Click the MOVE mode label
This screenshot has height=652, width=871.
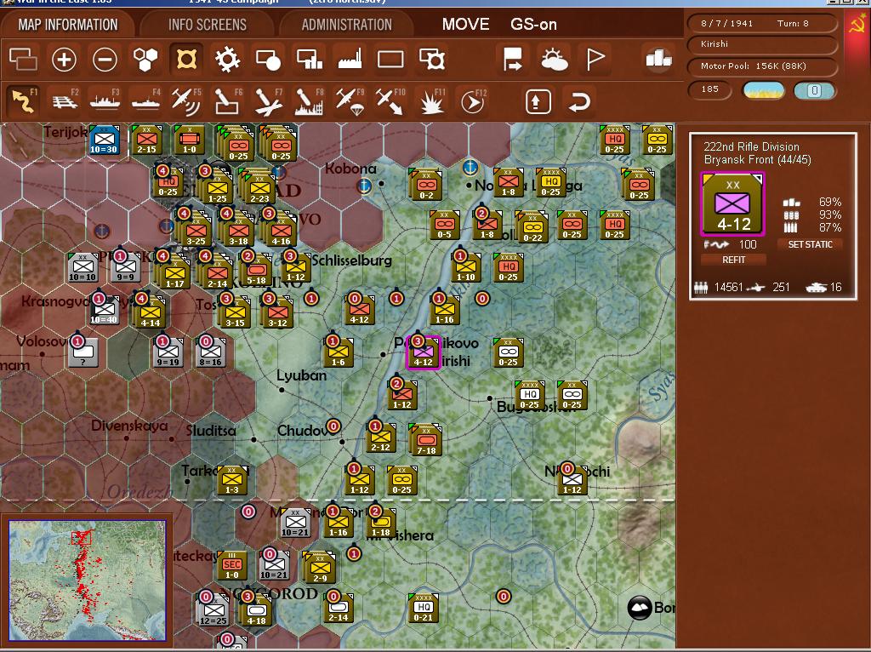(x=465, y=25)
